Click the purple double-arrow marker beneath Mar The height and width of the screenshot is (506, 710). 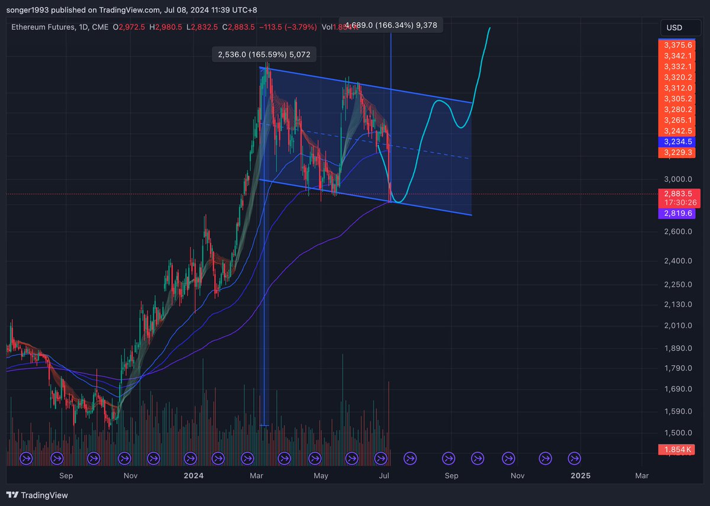point(247,457)
